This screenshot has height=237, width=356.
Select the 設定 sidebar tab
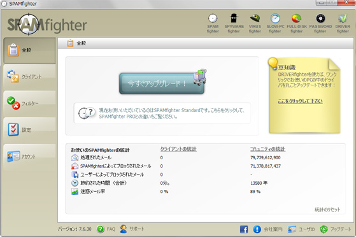[x=29, y=130]
